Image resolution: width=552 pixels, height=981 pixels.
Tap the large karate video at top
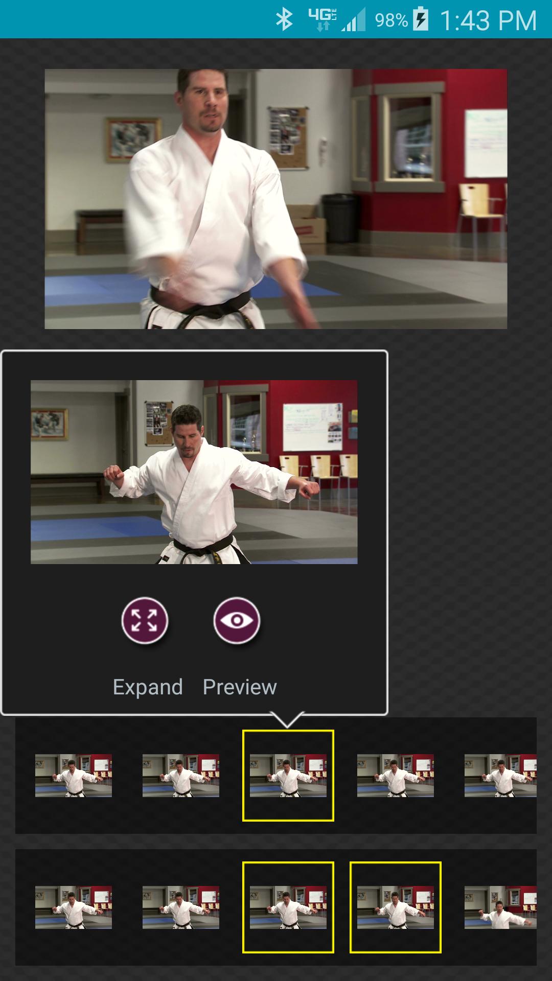pos(276,199)
